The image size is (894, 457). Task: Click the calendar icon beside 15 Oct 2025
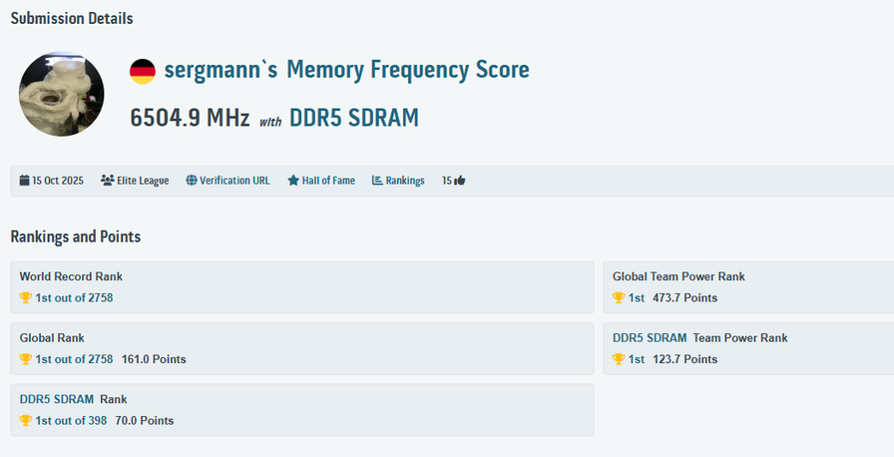point(24,181)
